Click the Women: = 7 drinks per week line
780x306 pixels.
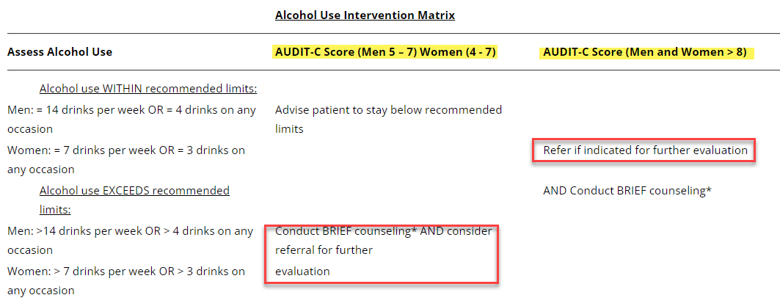(x=126, y=150)
